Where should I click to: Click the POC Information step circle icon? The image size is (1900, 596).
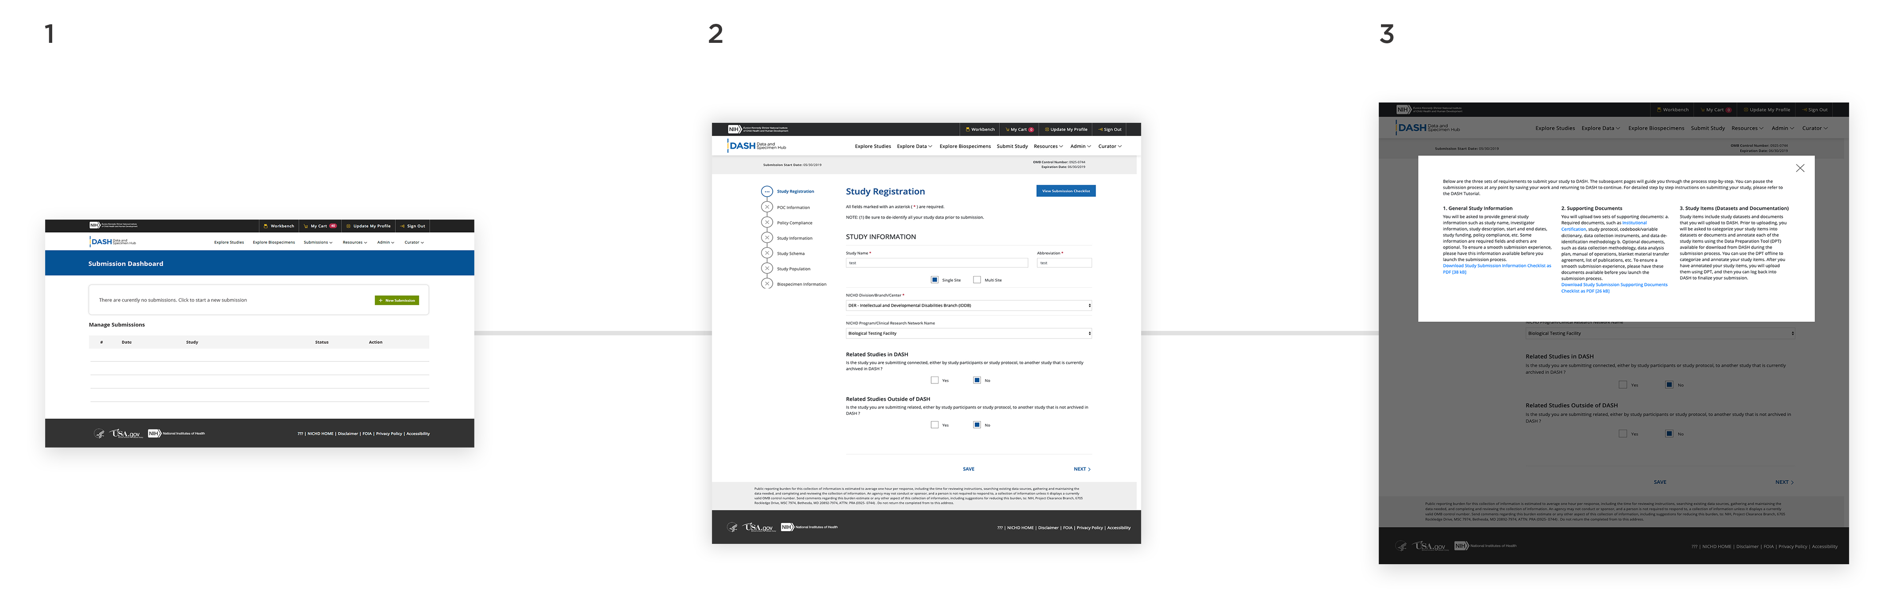[767, 207]
